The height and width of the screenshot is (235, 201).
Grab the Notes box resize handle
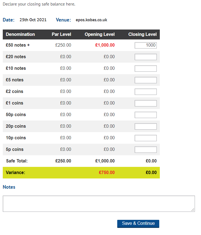coord(193,210)
